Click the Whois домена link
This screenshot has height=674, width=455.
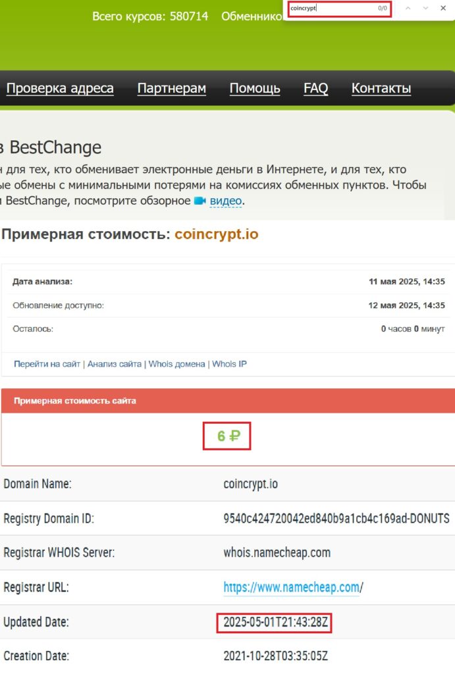(x=176, y=364)
